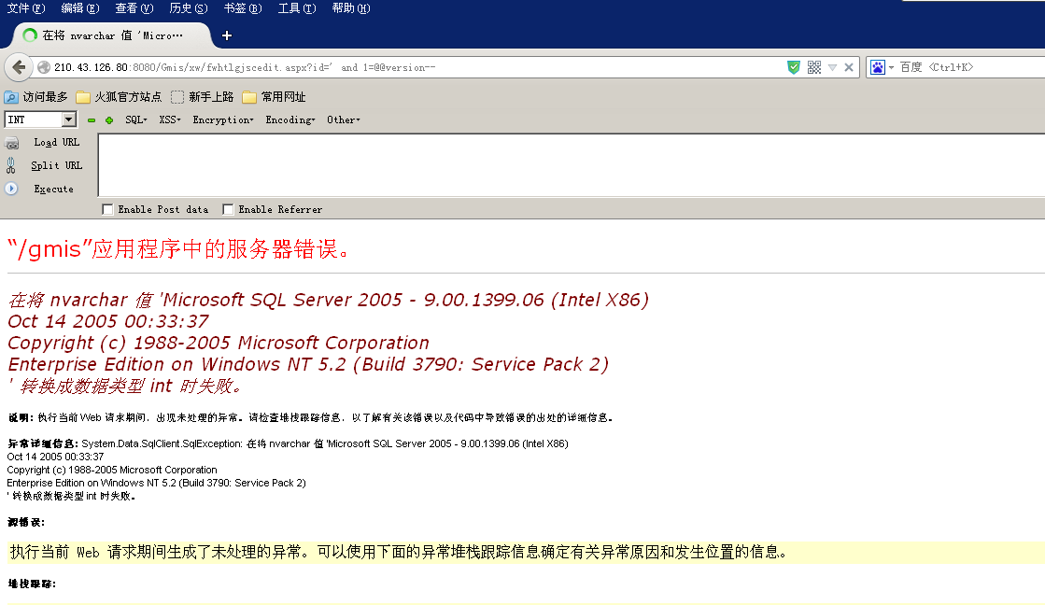This screenshot has height=605, width=1045.
Task: Stop page loading with X button
Action: point(848,67)
